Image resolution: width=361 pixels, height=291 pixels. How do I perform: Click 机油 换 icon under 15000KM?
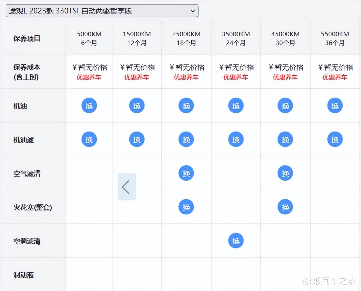137,106
